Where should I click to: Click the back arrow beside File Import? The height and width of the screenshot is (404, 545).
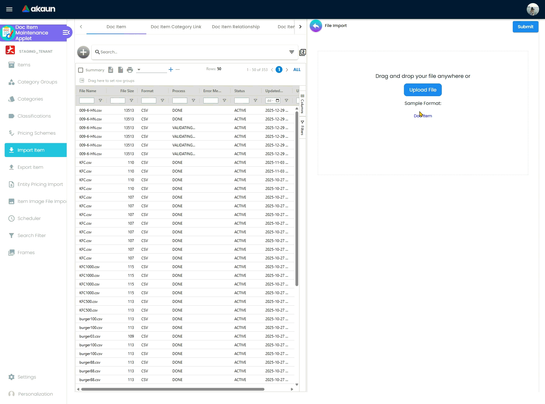pos(316,26)
